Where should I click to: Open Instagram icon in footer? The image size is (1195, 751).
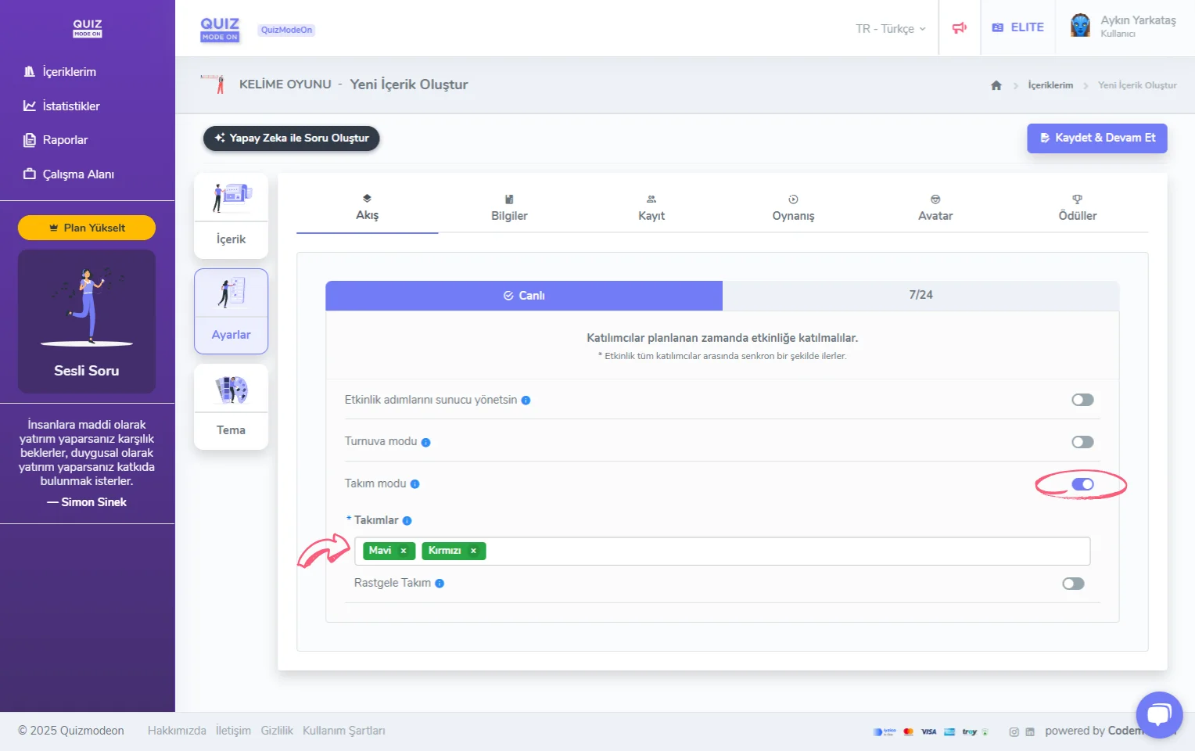(x=1014, y=732)
